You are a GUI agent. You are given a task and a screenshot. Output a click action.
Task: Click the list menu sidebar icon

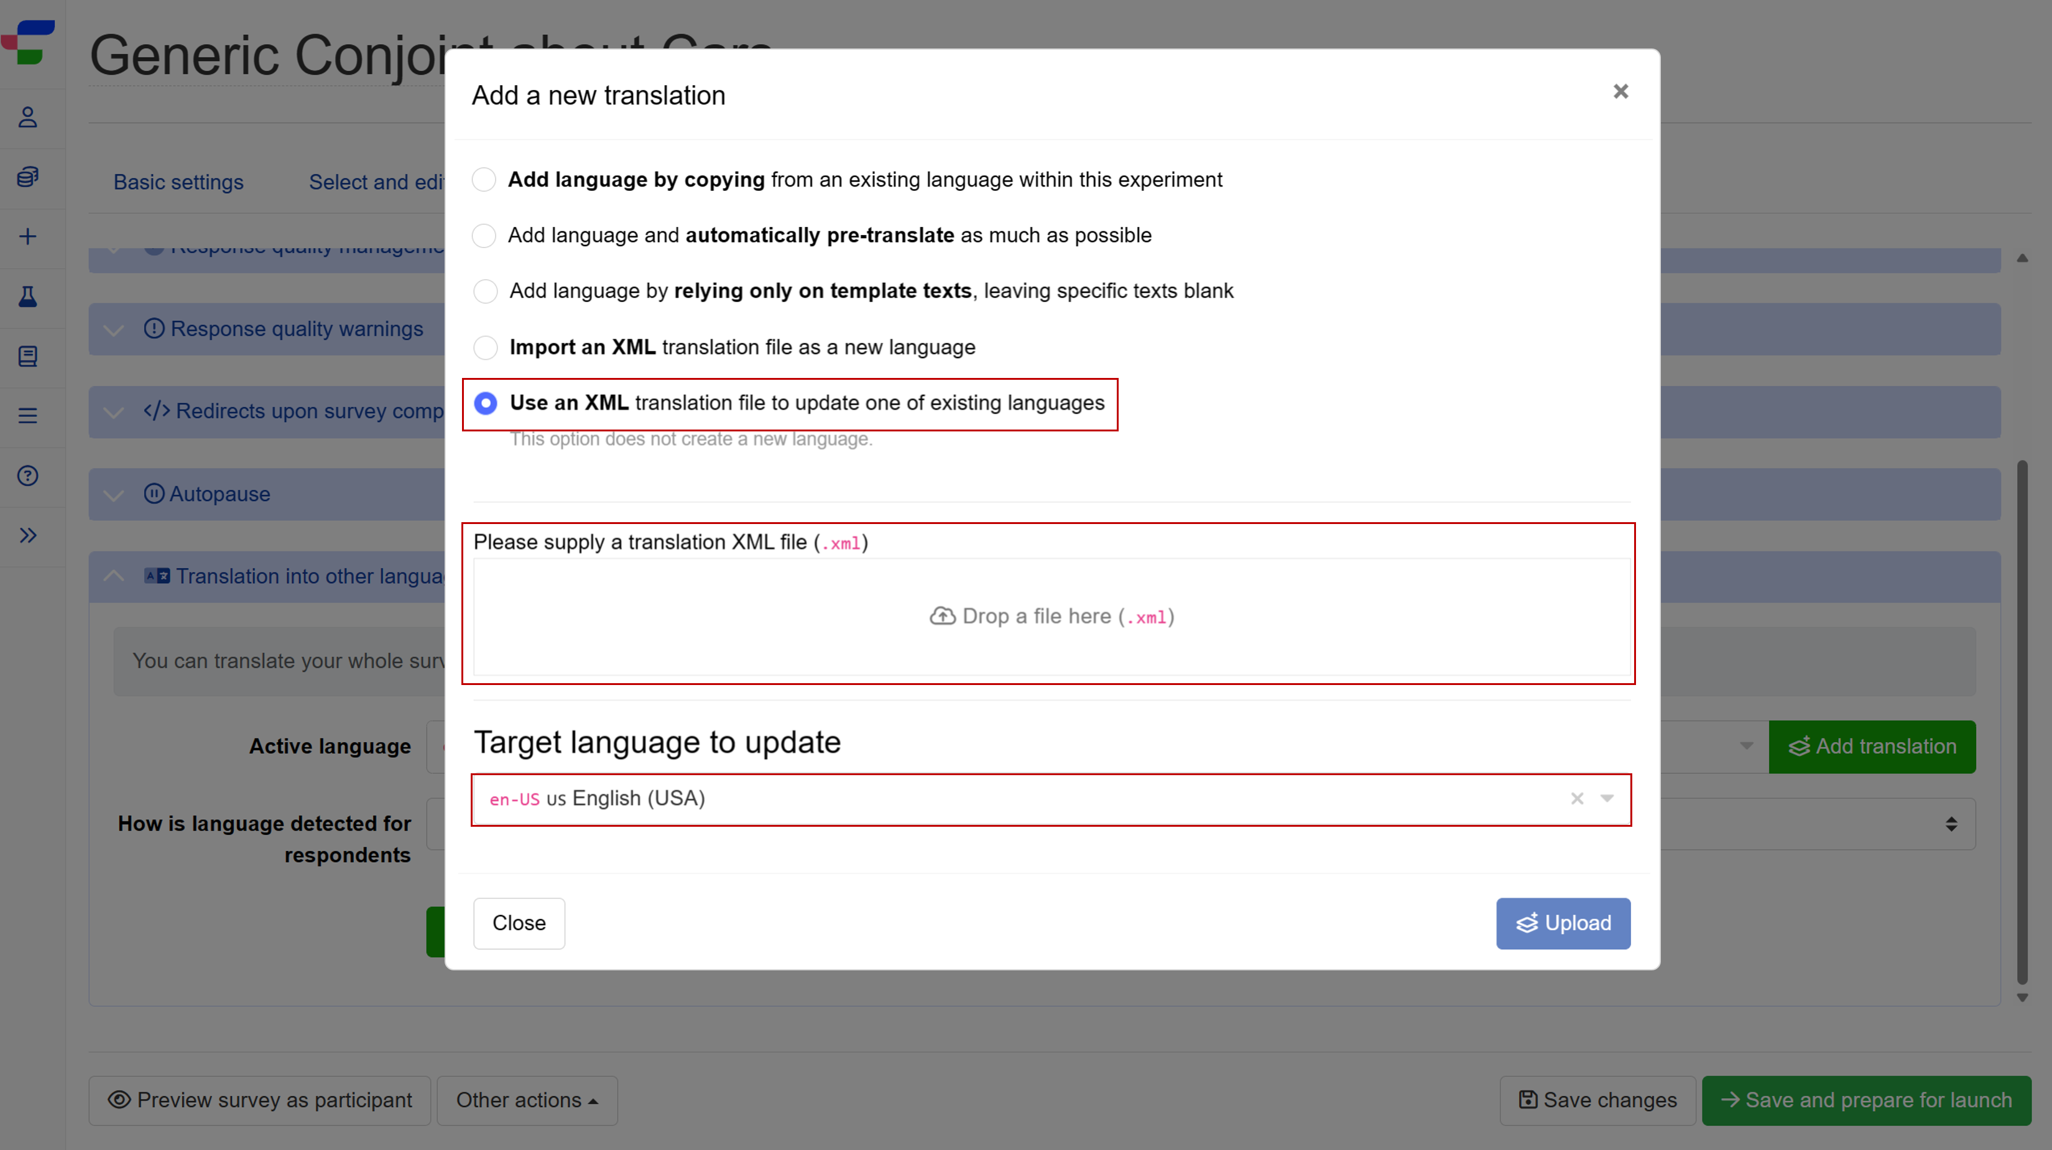click(x=28, y=416)
